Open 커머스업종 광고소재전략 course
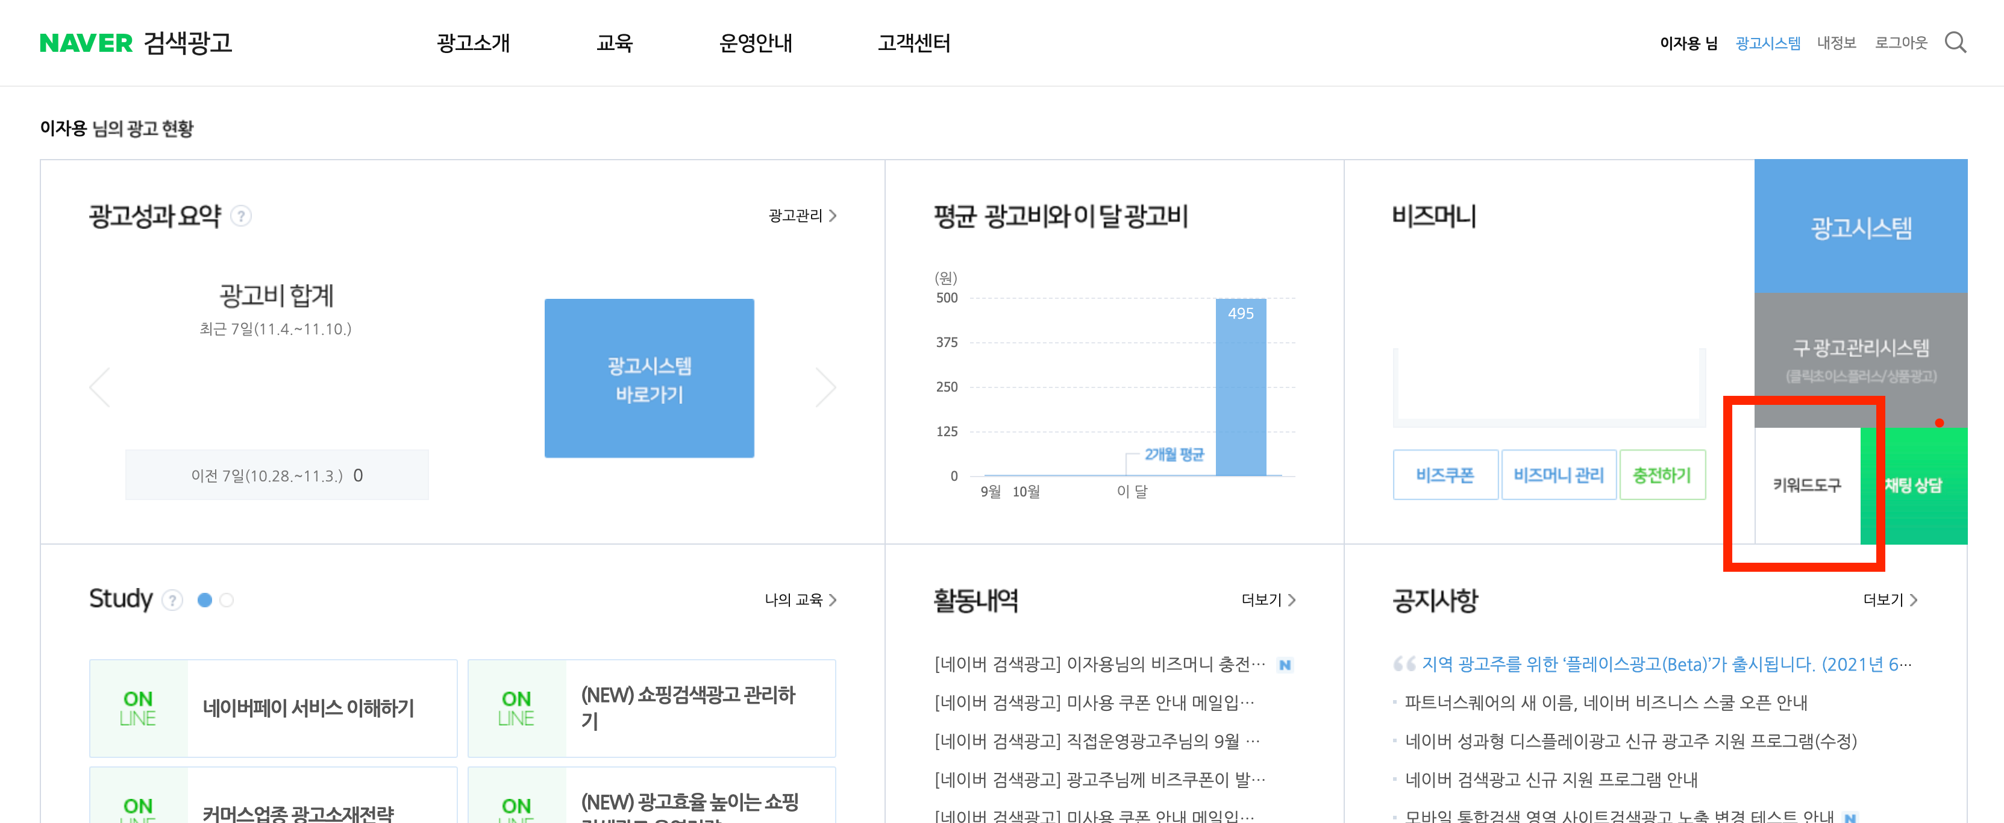Screen dimensions: 2004x823 [x=273, y=795]
